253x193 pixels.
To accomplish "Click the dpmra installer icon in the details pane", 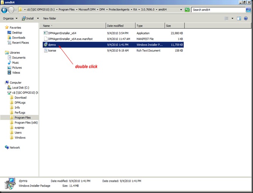I will coord(10,184).
